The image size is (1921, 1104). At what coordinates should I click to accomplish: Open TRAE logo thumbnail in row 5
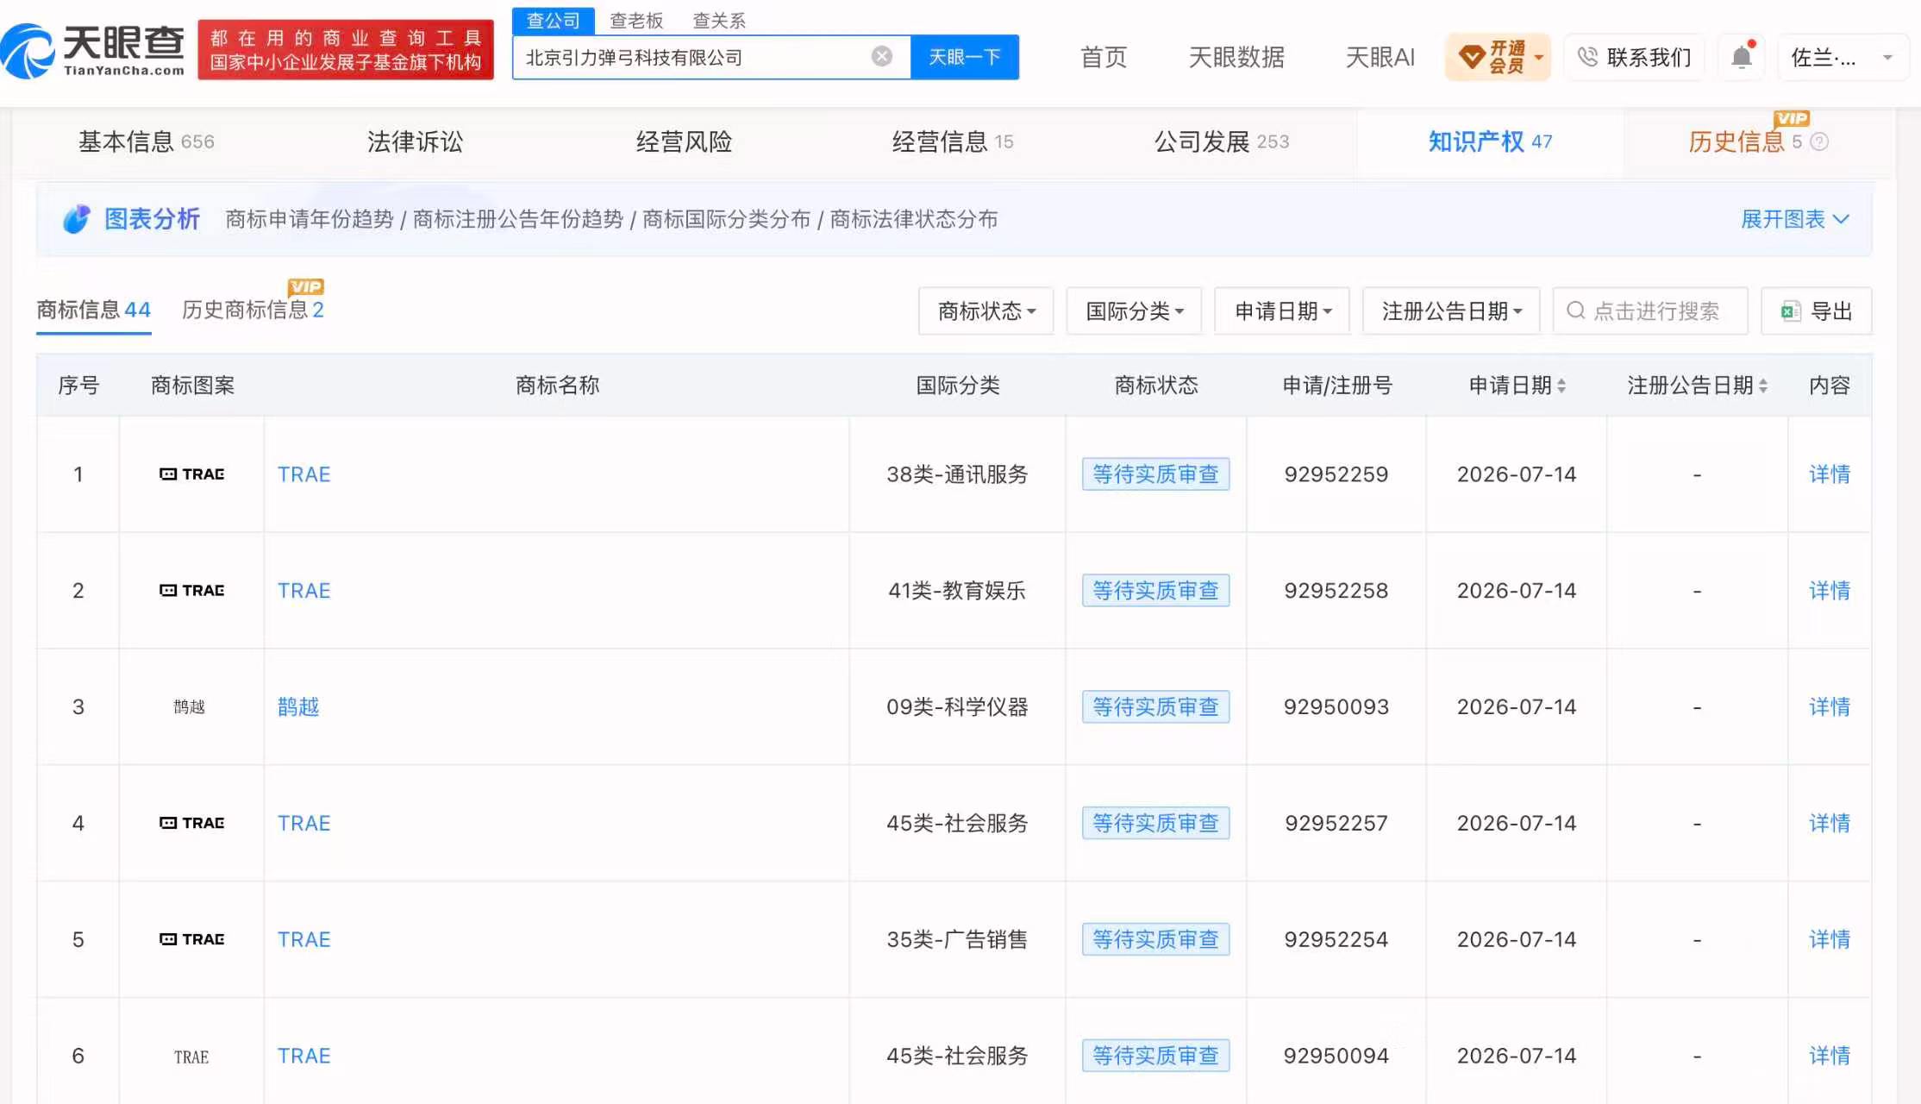[x=192, y=939]
